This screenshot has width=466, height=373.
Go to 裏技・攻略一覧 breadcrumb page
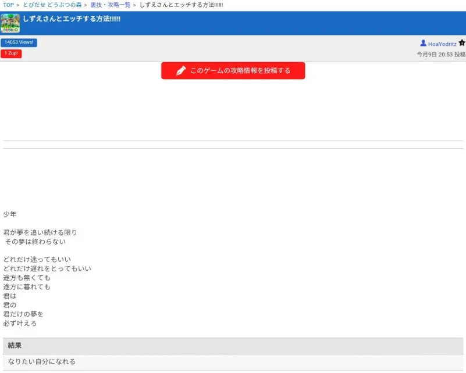110,5
